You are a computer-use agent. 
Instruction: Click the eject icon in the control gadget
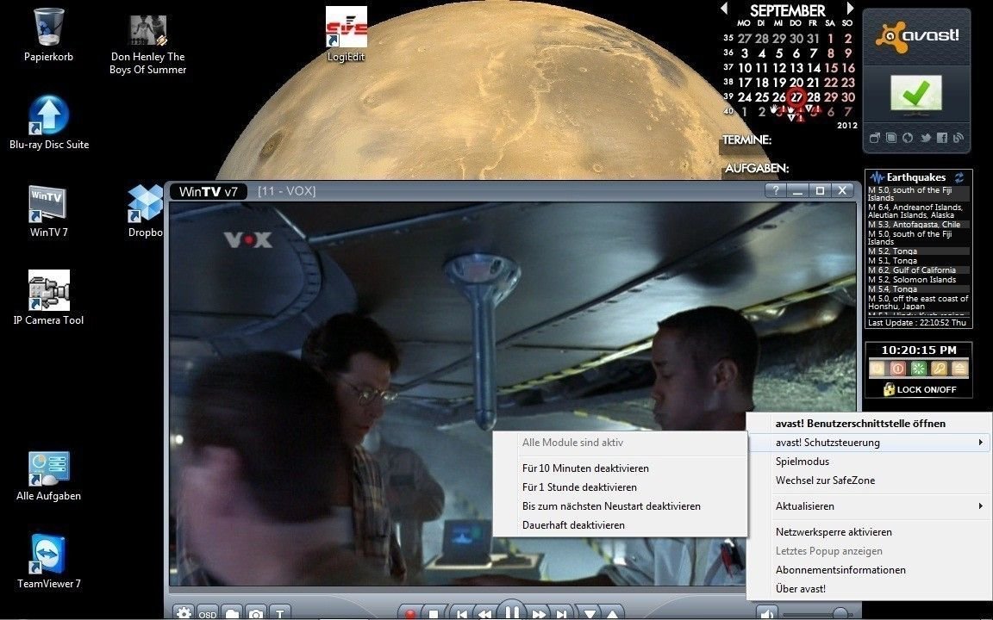click(960, 369)
